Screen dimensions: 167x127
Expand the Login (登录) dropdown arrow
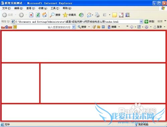coord(165,27)
